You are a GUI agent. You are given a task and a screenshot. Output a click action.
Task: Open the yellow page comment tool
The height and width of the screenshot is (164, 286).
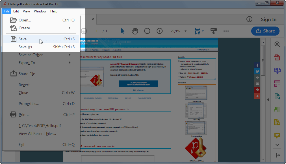[277, 123]
